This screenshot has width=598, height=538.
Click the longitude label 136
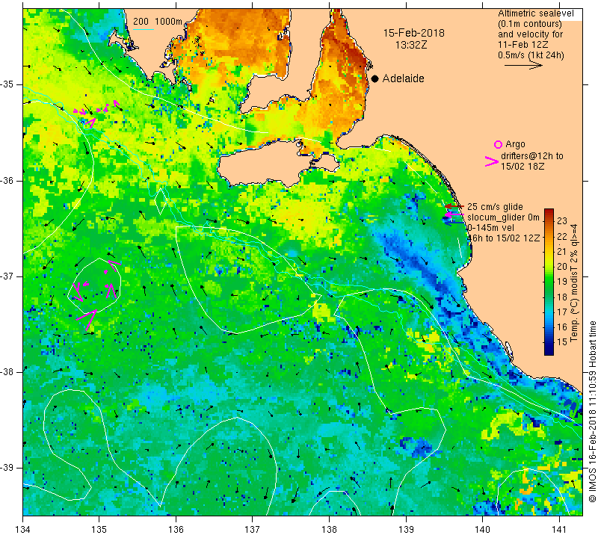pyautogui.click(x=176, y=529)
